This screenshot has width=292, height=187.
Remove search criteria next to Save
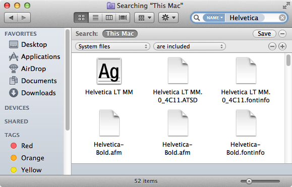tap(282, 34)
